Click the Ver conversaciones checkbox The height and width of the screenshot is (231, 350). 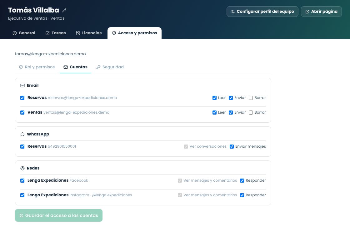[186, 146]
